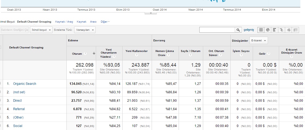305x130 pixels.
Task: Tick the select-all checkbox in table header
Action: click(1, 47)
